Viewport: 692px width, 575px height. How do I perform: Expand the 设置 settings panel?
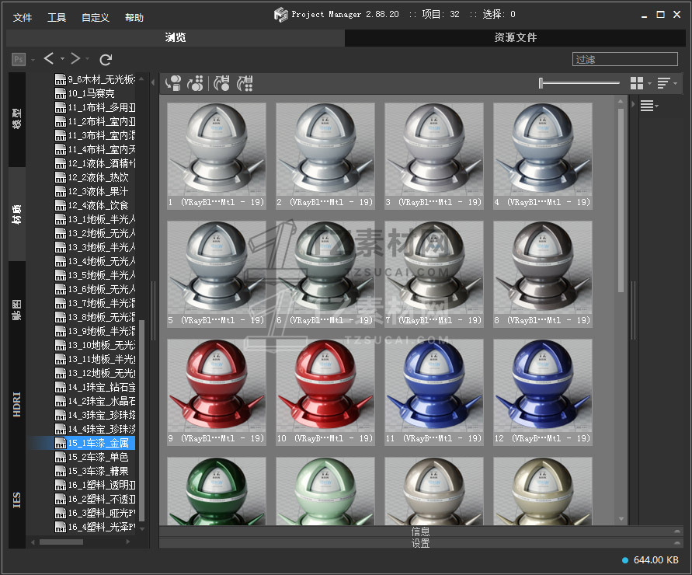click(x=419, y=543)
